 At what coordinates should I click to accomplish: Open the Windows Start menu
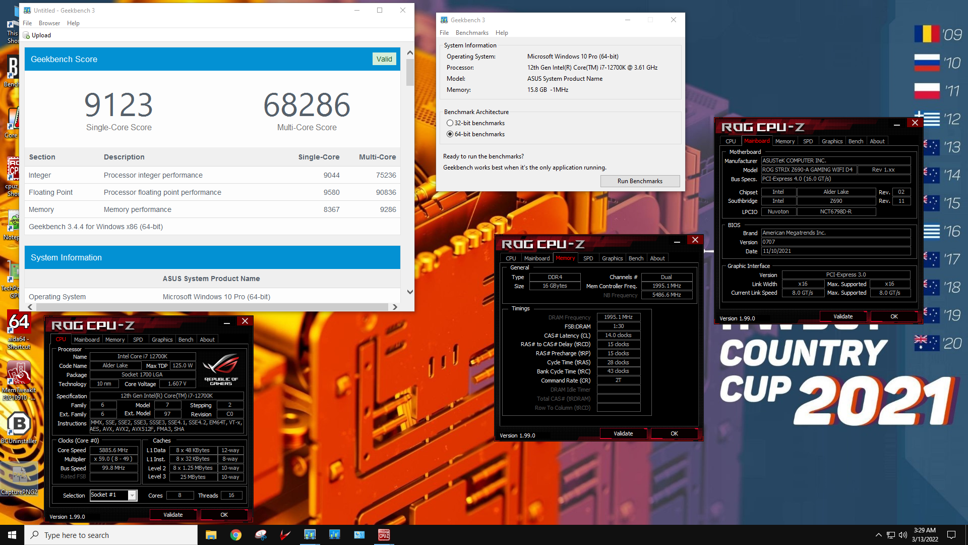tap(12, 535)
